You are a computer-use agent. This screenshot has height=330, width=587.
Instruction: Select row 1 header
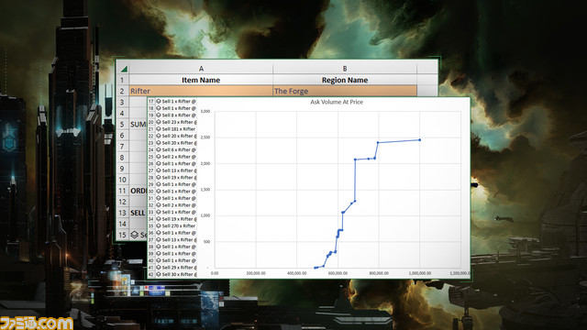pos(122,80)
